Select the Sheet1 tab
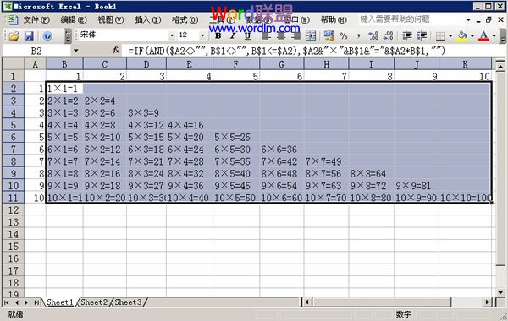Screen dimensions: 508x321 coord(60,302)
